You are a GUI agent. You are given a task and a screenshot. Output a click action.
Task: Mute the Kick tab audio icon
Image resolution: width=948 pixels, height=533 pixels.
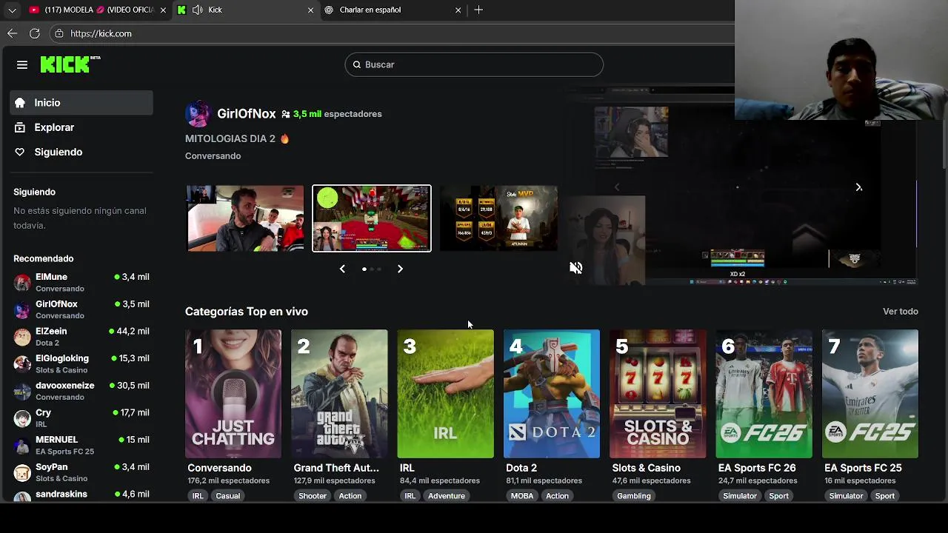click(197, 10)
